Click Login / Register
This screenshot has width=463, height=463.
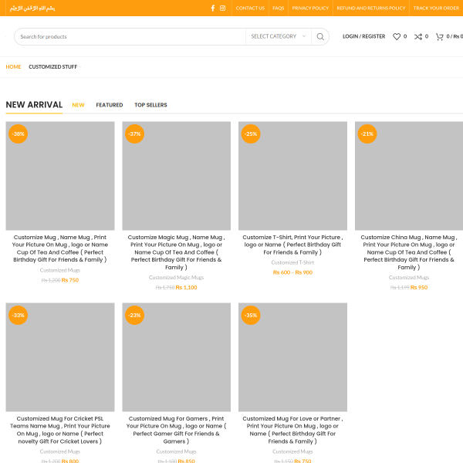coord(363,36)
